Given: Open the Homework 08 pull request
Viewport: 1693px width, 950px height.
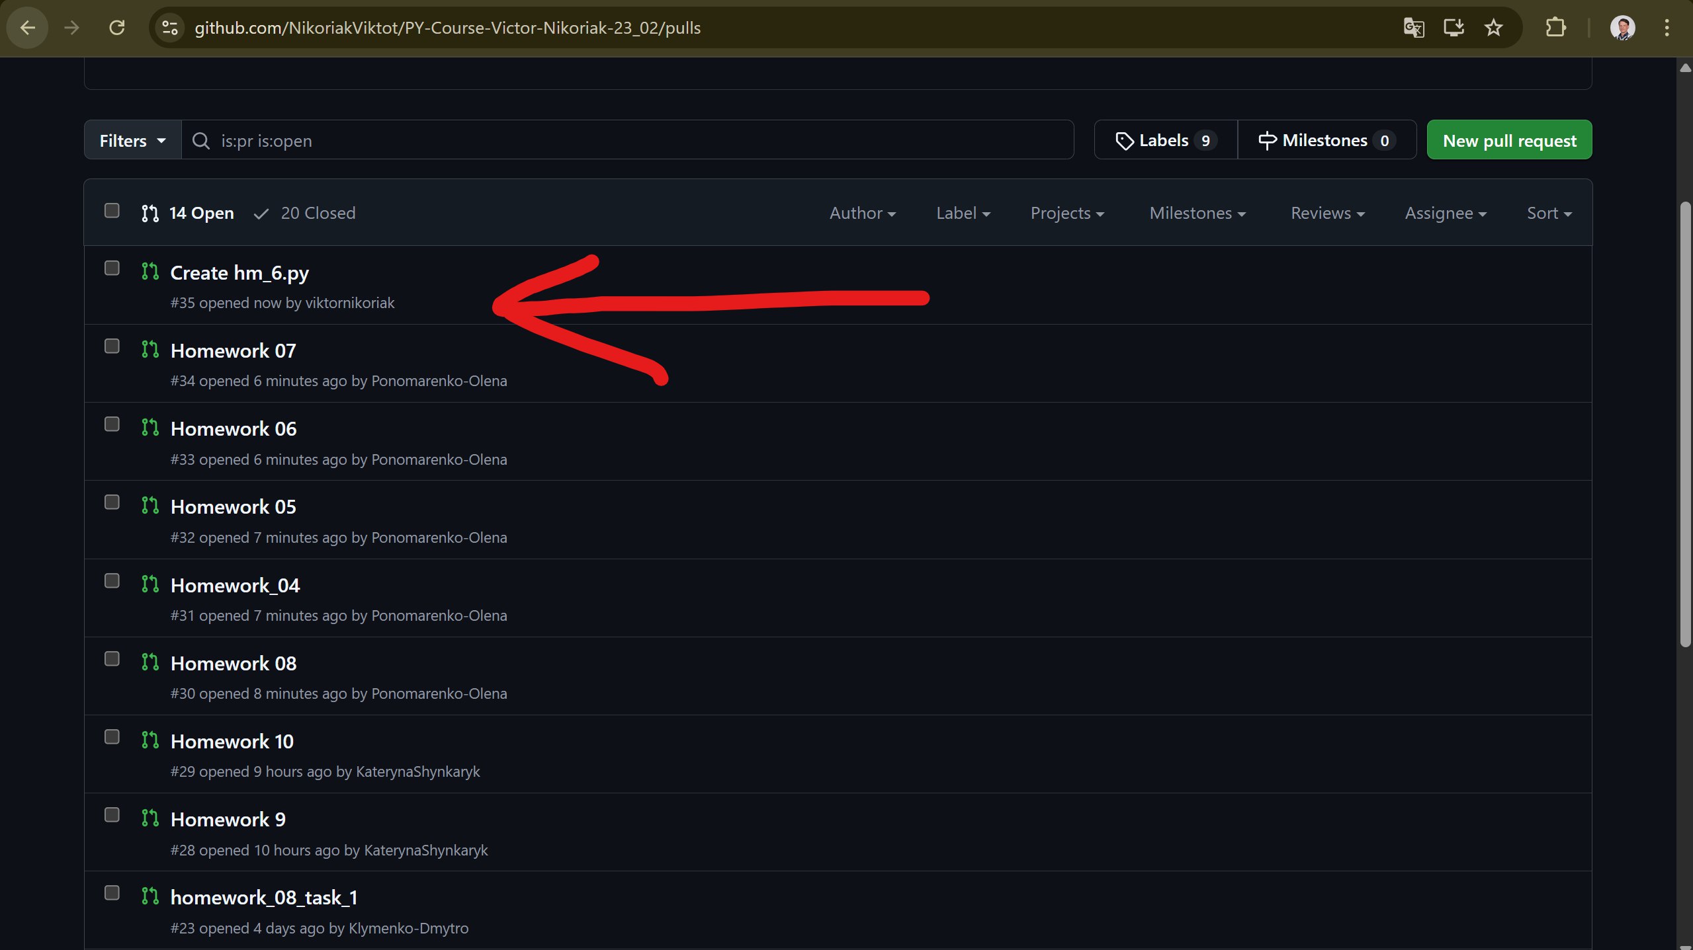Looking at the screenshot, I should pyautogui.click(x=233, y=664).
